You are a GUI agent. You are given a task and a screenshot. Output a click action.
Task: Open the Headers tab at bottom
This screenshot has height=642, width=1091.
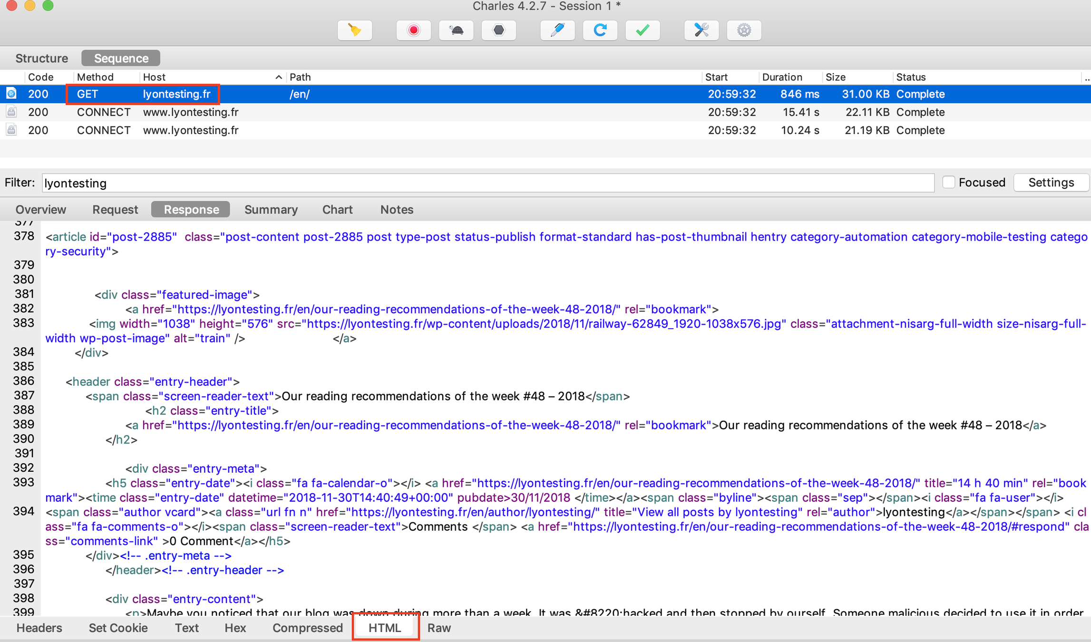39,628
